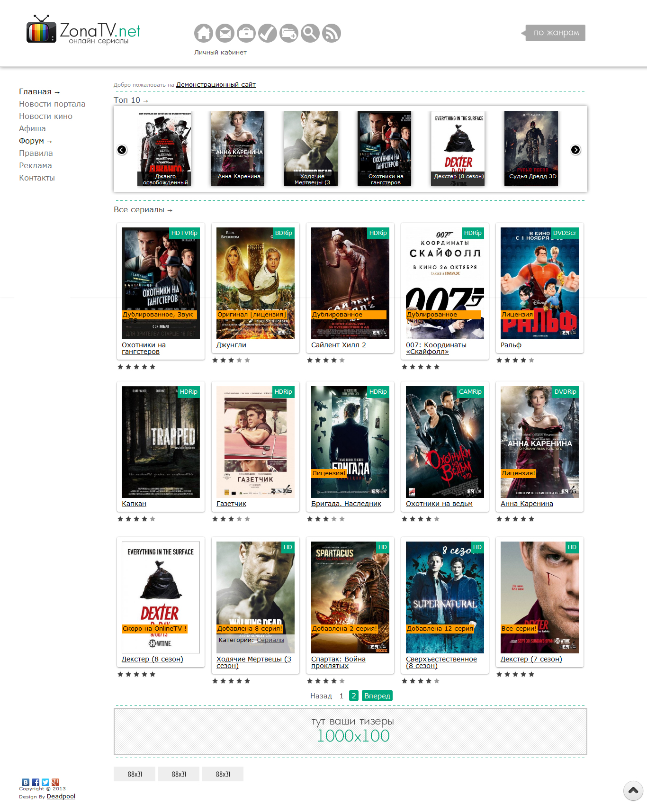Click the Назад pagination link
Image resolution: width=647 pixels, height=805 pixels.
click(x=321, y=696)
